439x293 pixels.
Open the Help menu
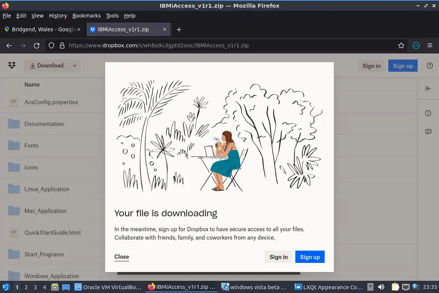(130, 16)
